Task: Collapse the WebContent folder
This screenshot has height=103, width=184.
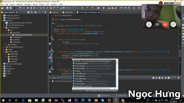Action: (4, 52)
